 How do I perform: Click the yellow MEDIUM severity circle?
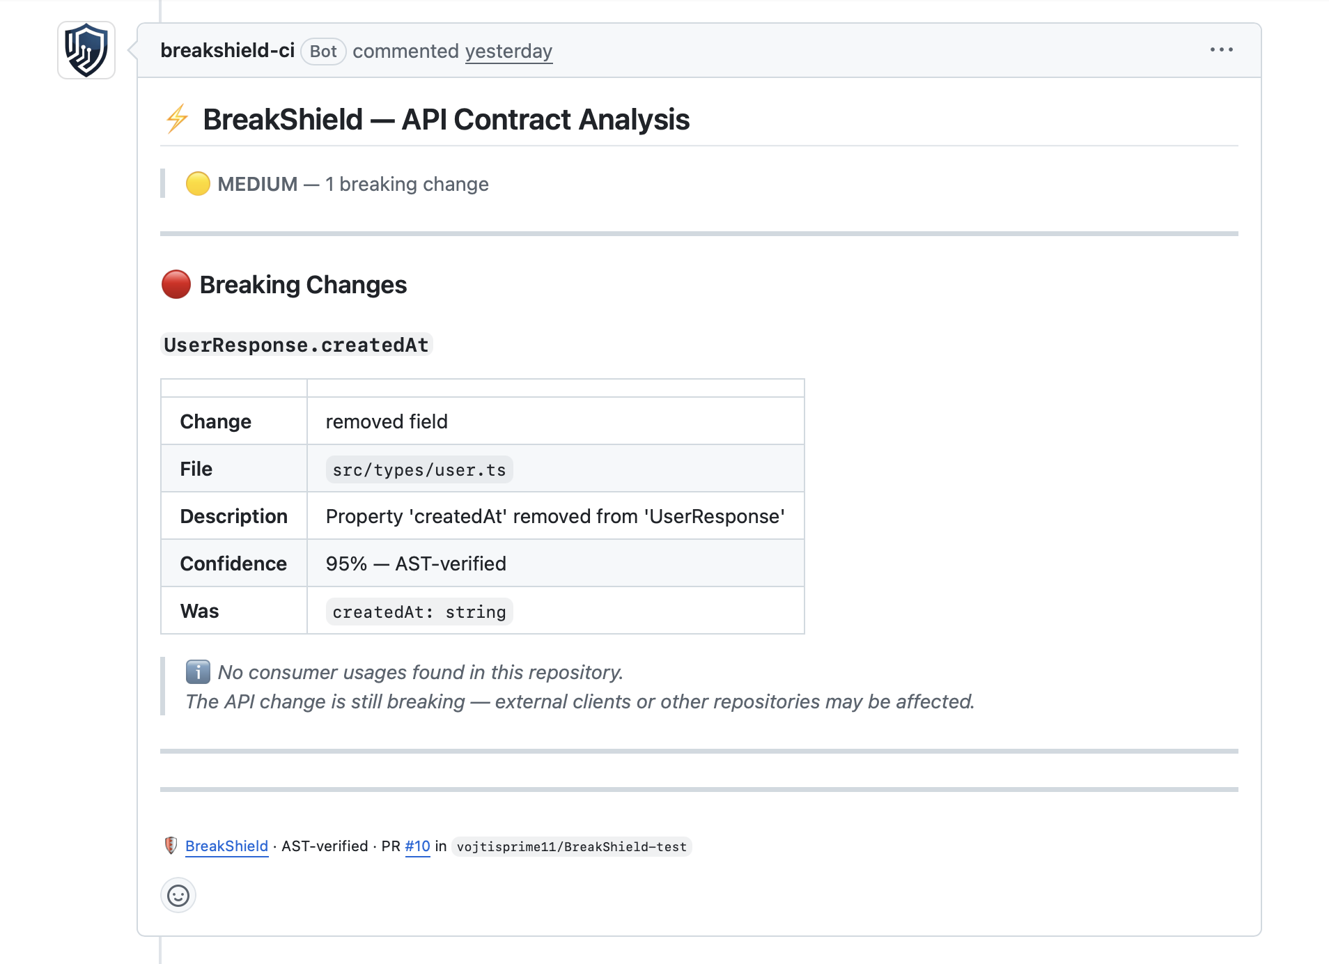click(x=198, y=184)
